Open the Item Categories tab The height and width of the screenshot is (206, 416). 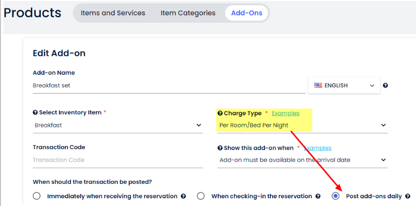point(188,13)
